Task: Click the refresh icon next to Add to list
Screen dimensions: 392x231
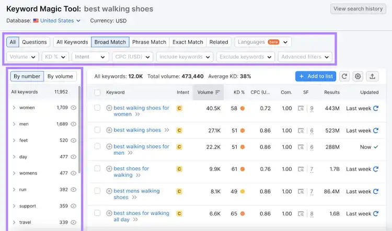Action: pyautogui.click(x=344, y=76)
